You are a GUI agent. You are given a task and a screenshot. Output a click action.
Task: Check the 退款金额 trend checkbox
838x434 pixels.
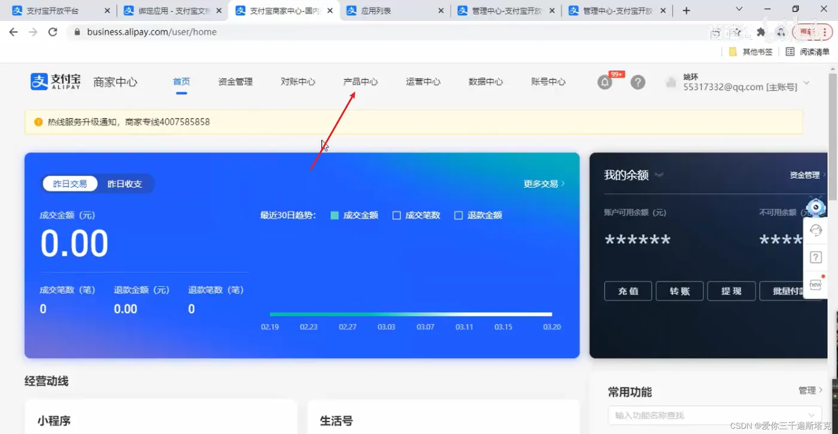click(459, 215)
